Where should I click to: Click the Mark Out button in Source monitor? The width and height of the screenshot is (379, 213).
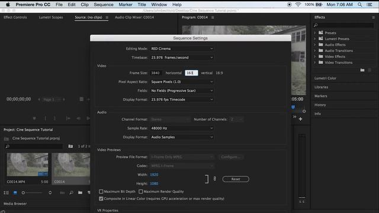[54, 118]
